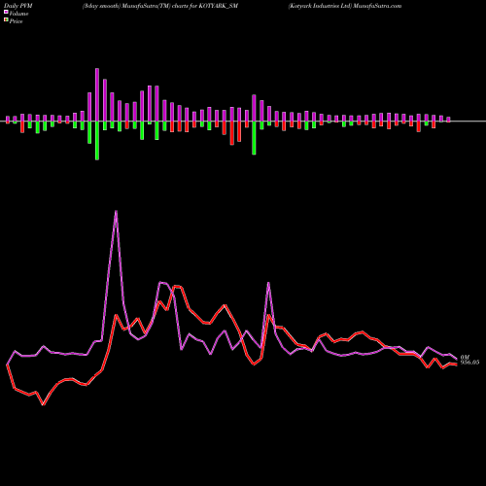Click the 'Price' legend label
Viewport: 486px width, 486px height.
tap(16, 21)
